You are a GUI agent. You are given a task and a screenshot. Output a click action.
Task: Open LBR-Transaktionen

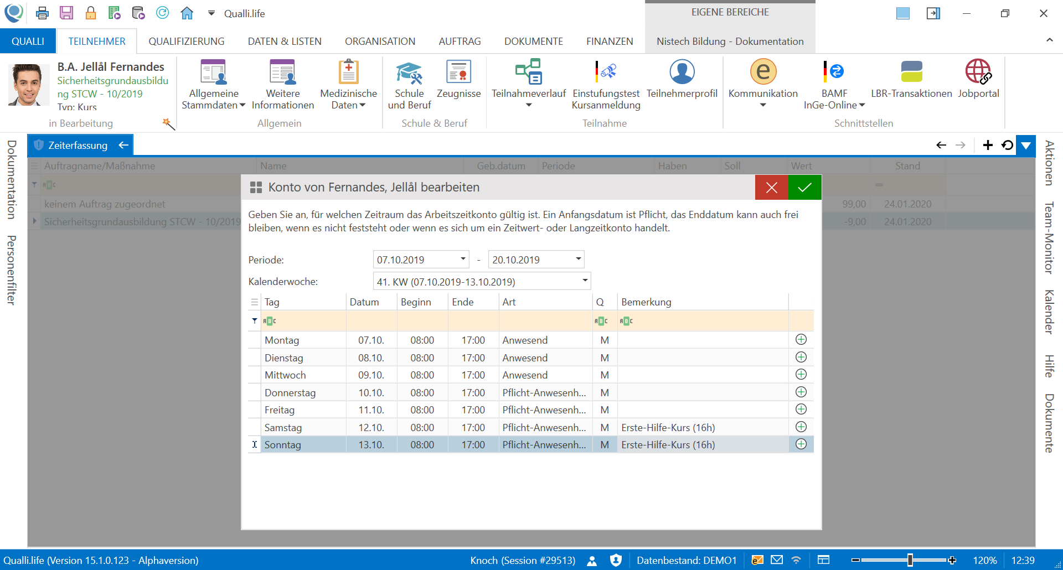coord(911,80)
